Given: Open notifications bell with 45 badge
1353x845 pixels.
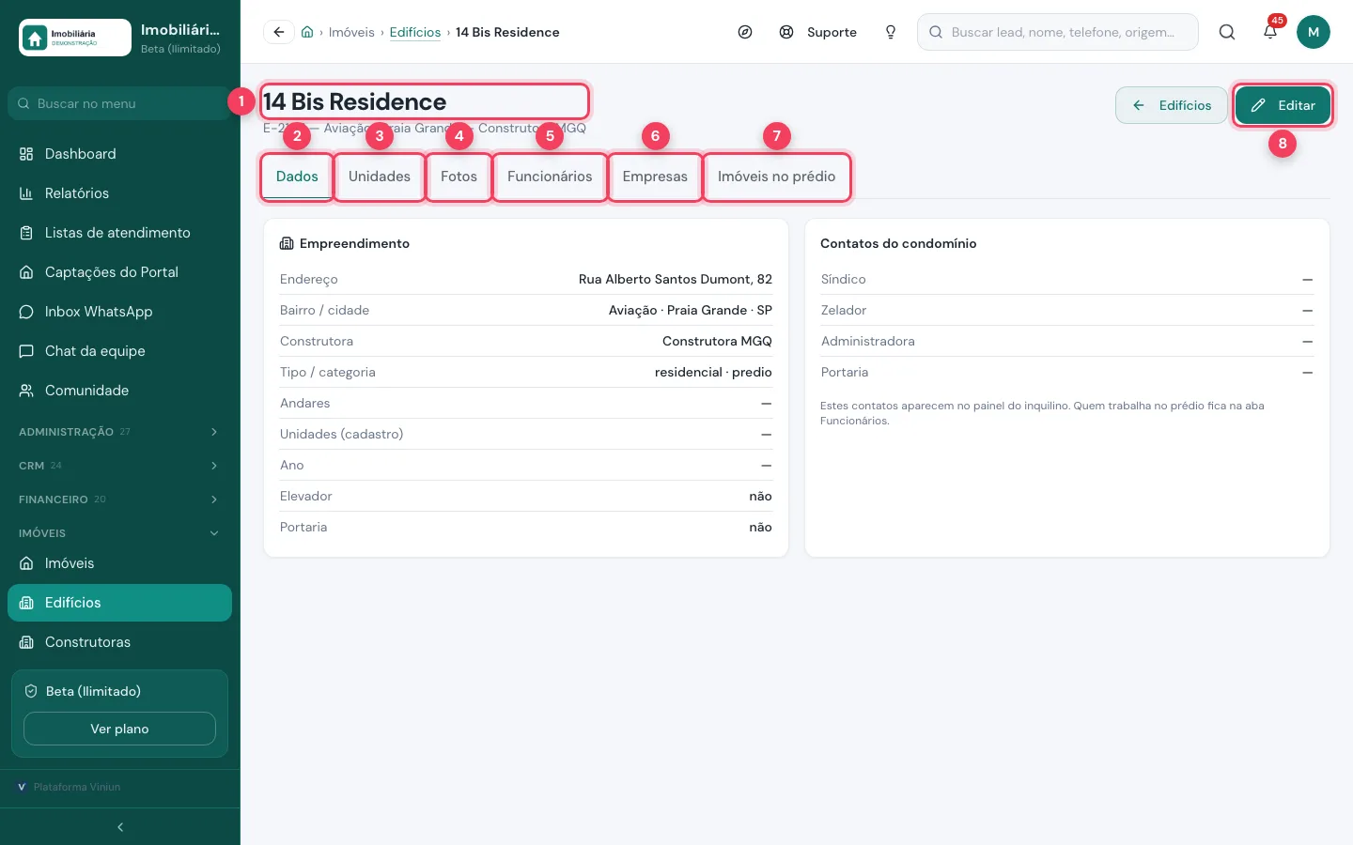Looking at the screenshot, I should tap(1270, 32).
